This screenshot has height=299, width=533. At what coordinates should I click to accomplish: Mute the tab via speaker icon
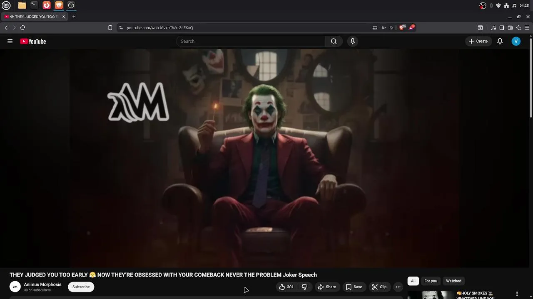[12, 17]
